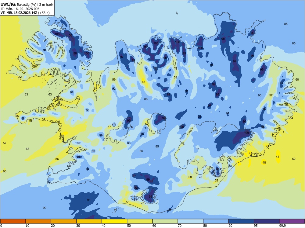
Task: Click the 30–40% amber legend swatch
Action: pyautogui.click(x=89, y=221)
